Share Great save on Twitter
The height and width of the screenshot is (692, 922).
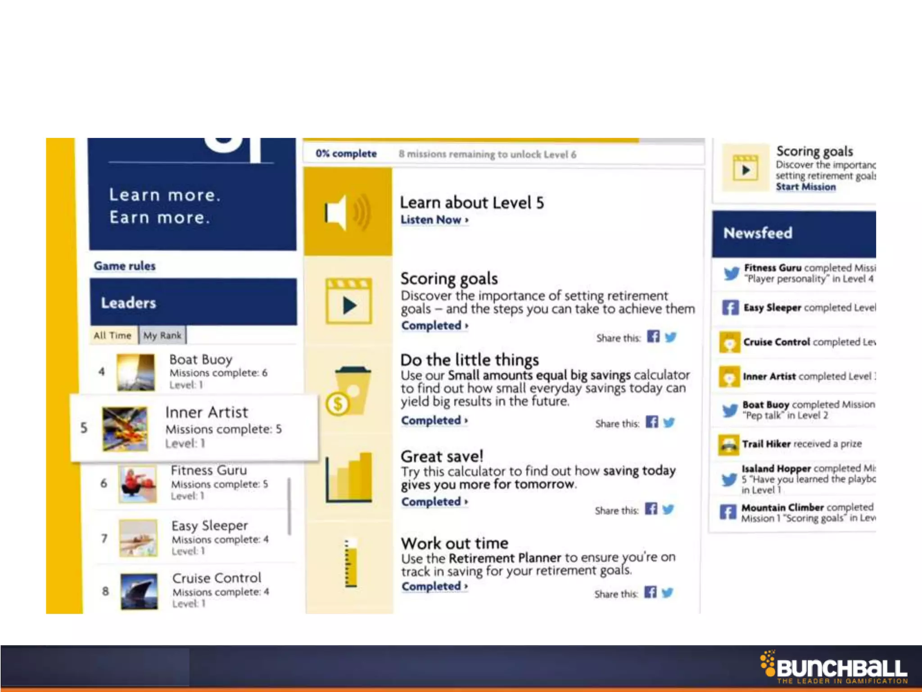coord(669,510)
